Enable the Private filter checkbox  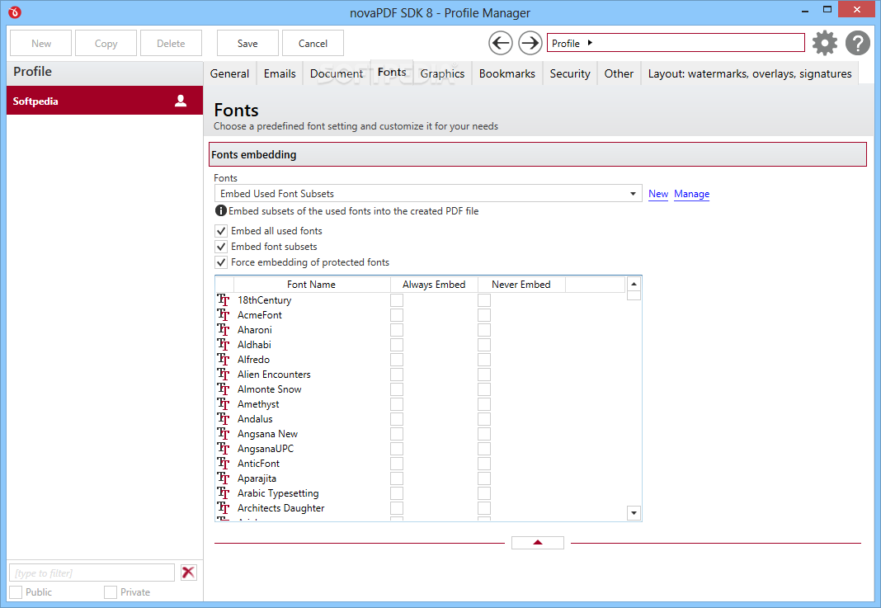pos(111,592)
